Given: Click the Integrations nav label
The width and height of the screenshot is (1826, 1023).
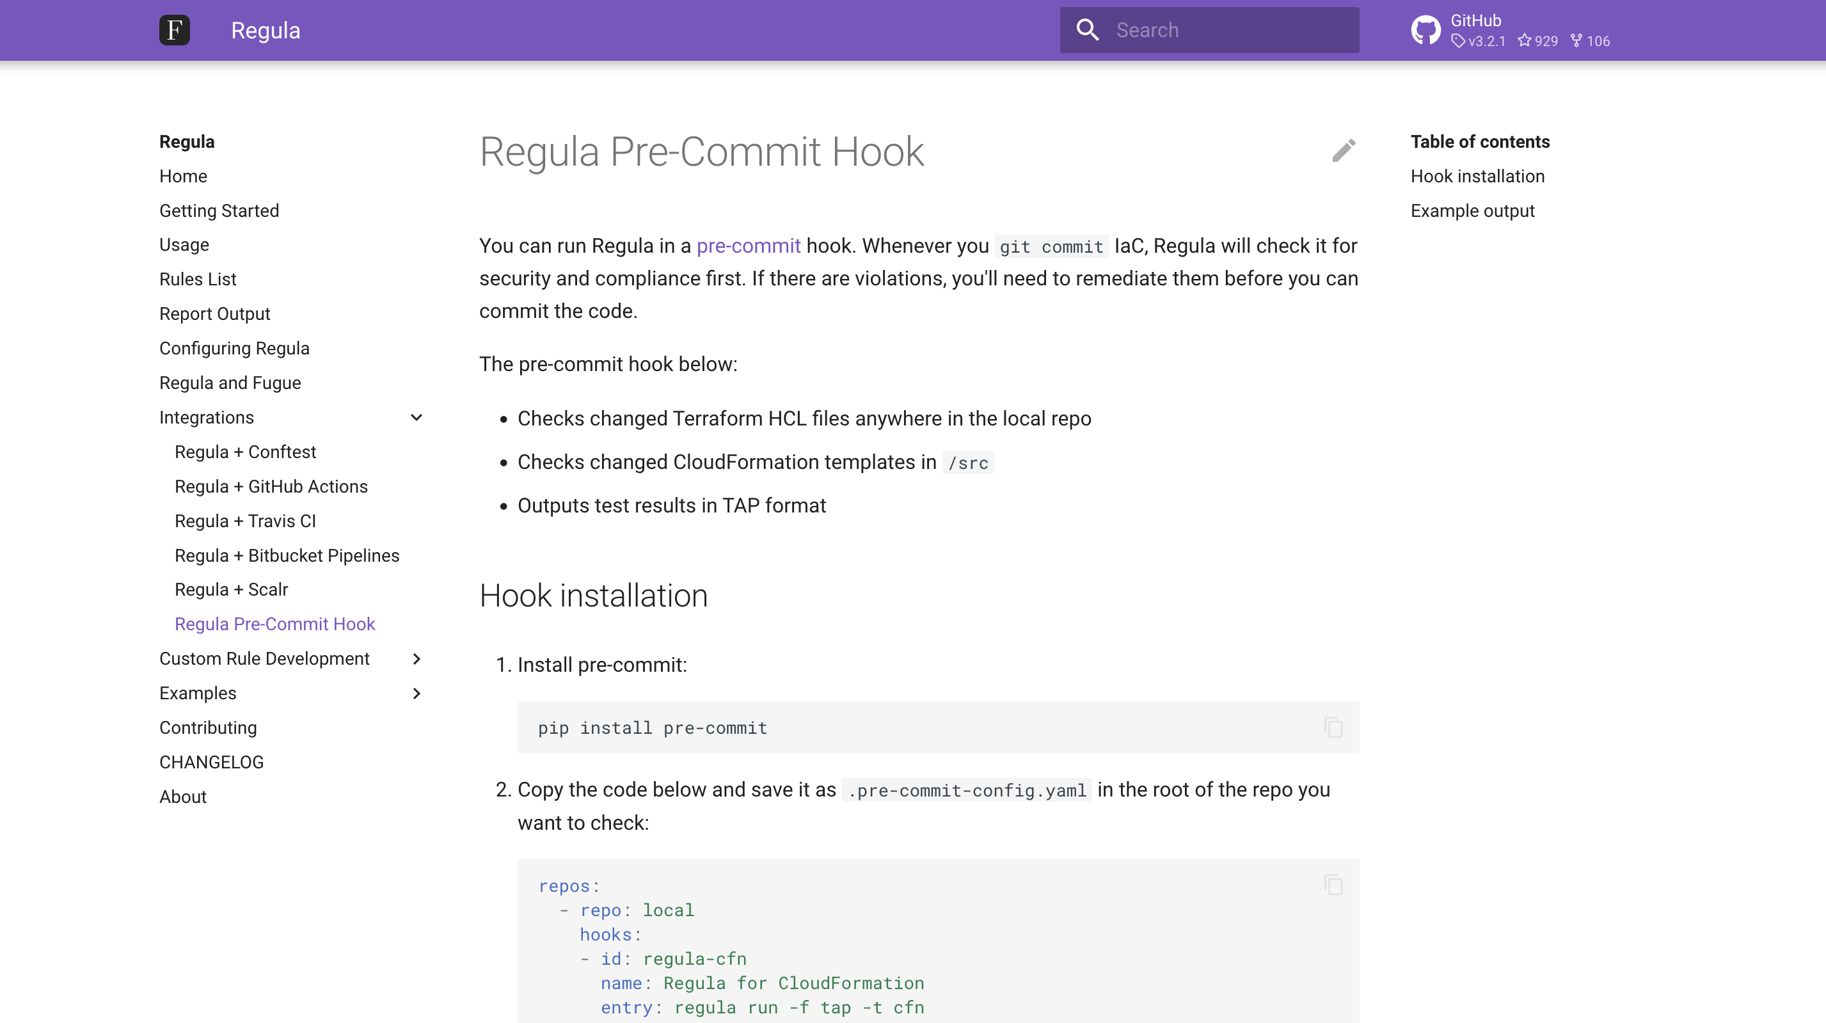Looking at the screenshot, I should (206, 418).
